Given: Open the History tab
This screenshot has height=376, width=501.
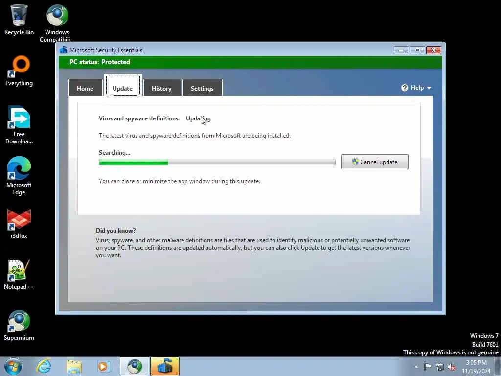Looking at the screenshot, I should [x=161, y=88].
